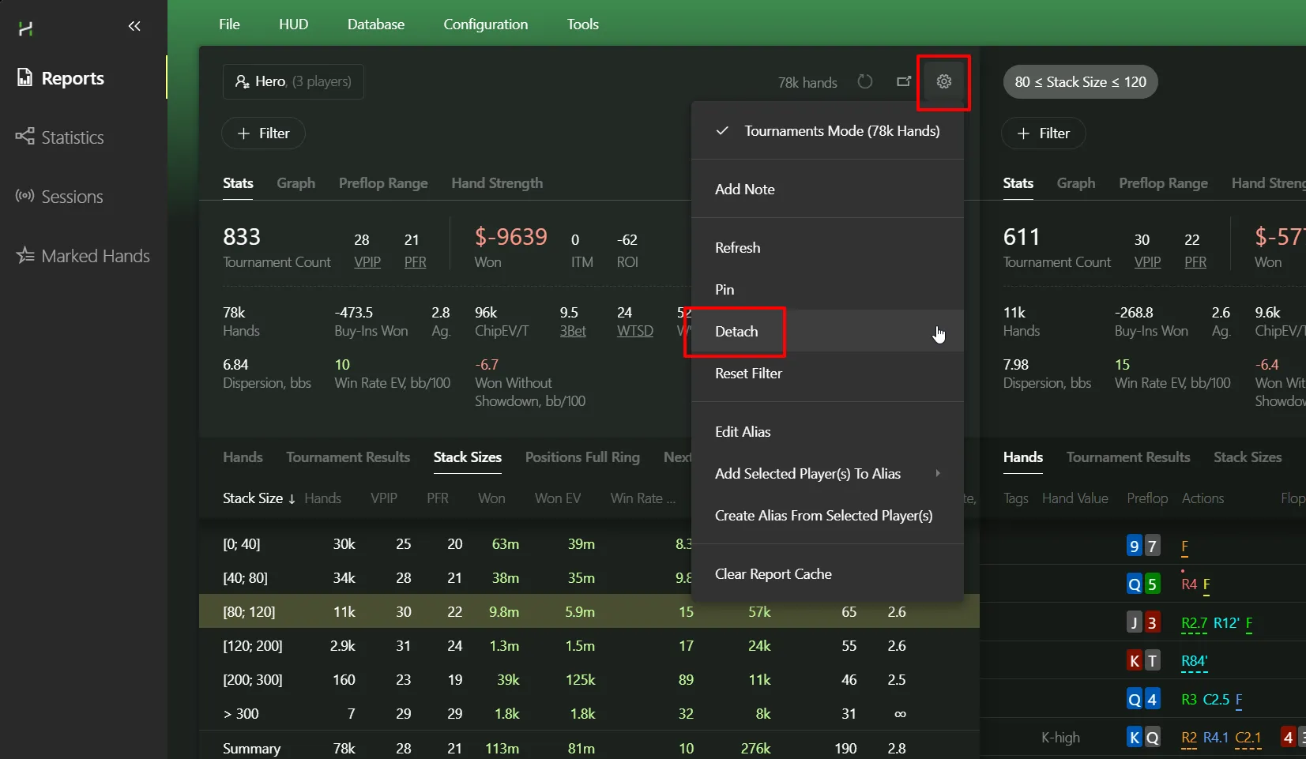Screen dimensions: 1306x759
Task: Open Marked Hands in the sidebar
Action: pos(95,256)
